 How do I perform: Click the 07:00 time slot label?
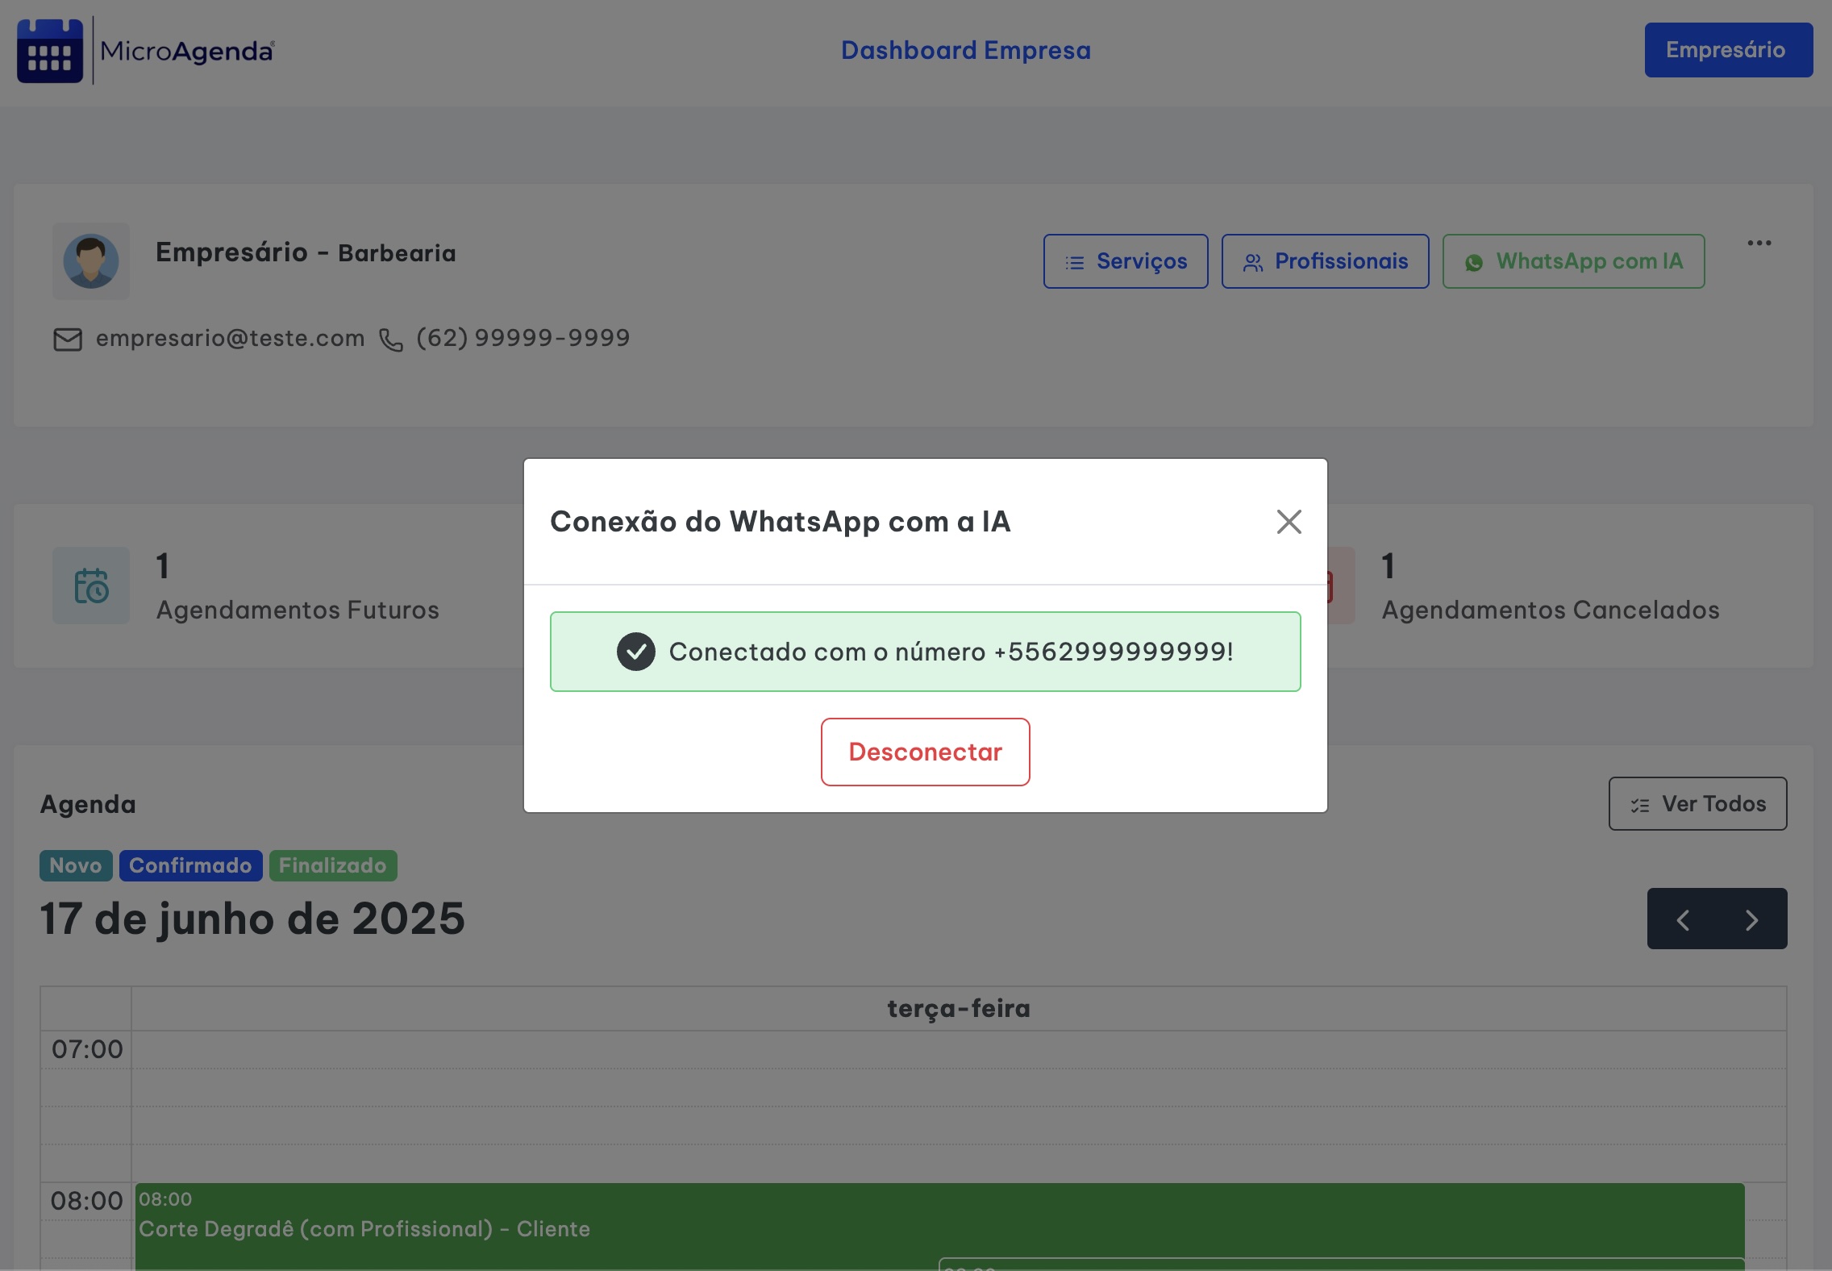click(87, 1049)
